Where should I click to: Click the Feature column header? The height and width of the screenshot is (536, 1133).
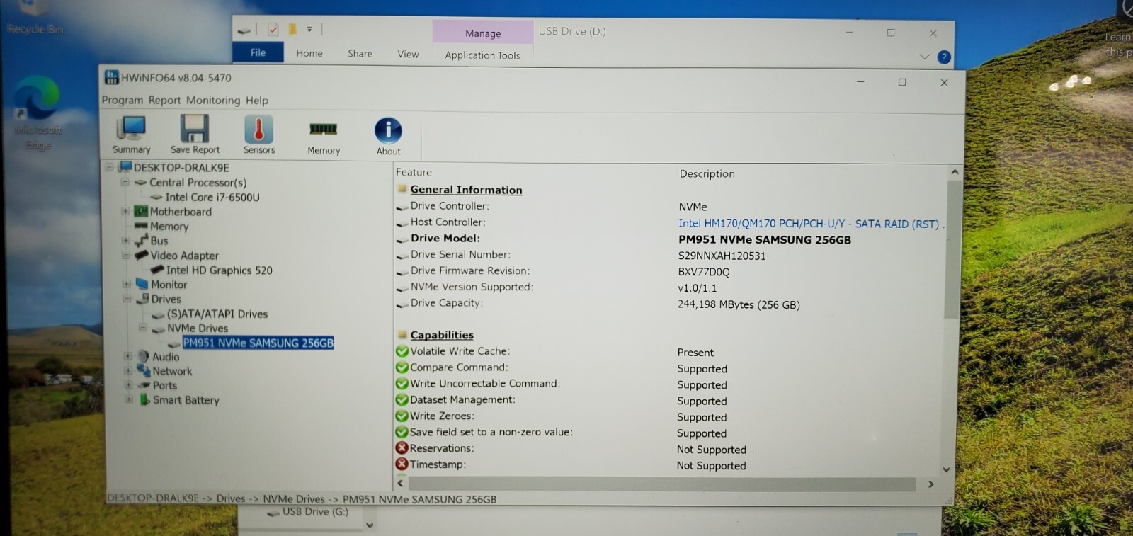(414, 172)
